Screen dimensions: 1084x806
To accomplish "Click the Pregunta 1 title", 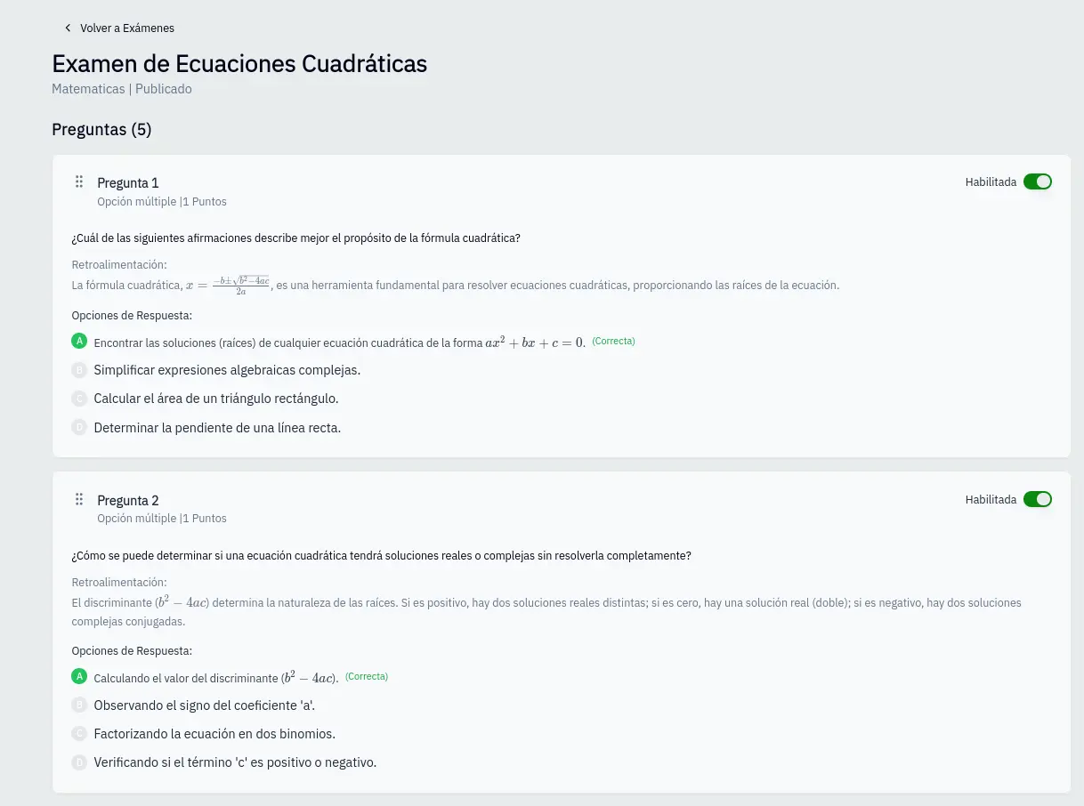I will (x=128, y=183).
